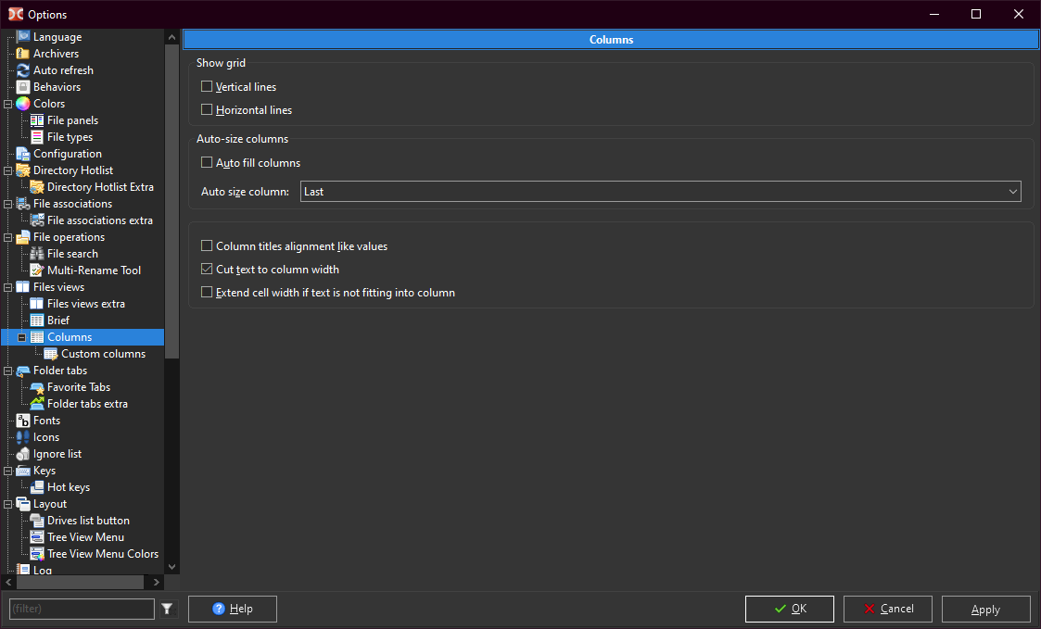
Task: Click the Fonts icon in the tree
Action: pyautogui.click(x=23, y=421)
